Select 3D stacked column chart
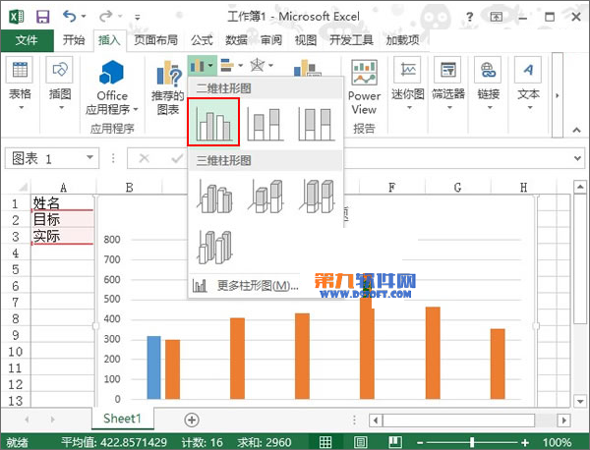This screenshot has height=450, width=590. tap(265, 197)
